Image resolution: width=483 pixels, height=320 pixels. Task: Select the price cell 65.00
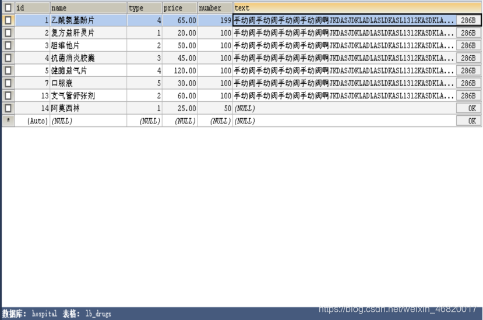point(179,20)
